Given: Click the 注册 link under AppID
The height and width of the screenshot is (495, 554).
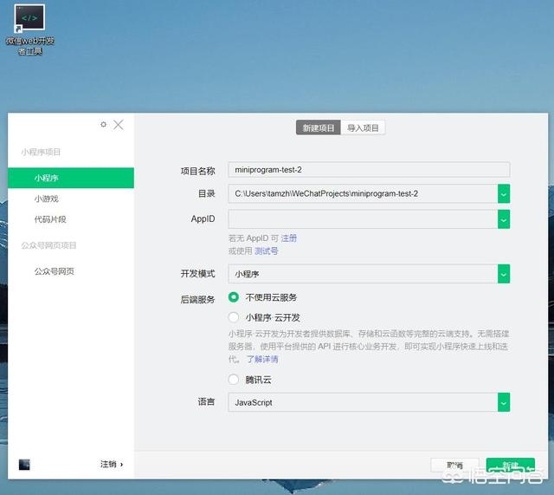Looking at the screenshot, I should [x=288, y=238].
